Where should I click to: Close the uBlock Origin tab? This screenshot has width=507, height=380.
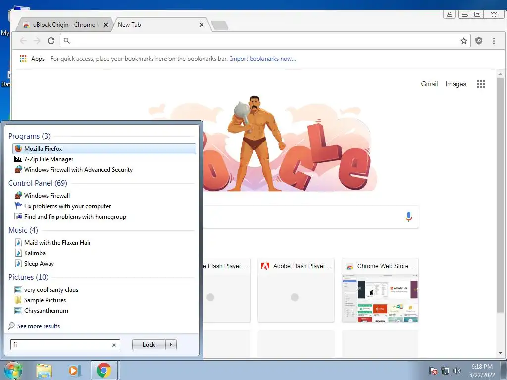coord(106,25)
